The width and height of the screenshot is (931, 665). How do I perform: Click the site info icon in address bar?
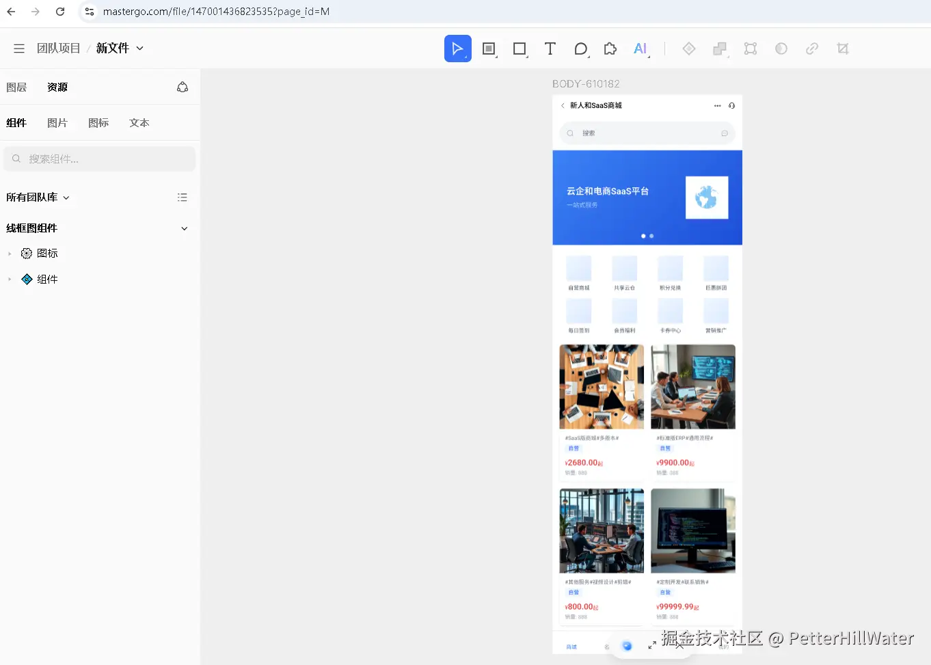click(x=90, y=12)
